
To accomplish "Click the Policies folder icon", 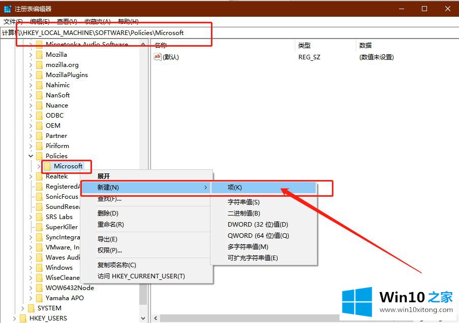I will point(39,156).
